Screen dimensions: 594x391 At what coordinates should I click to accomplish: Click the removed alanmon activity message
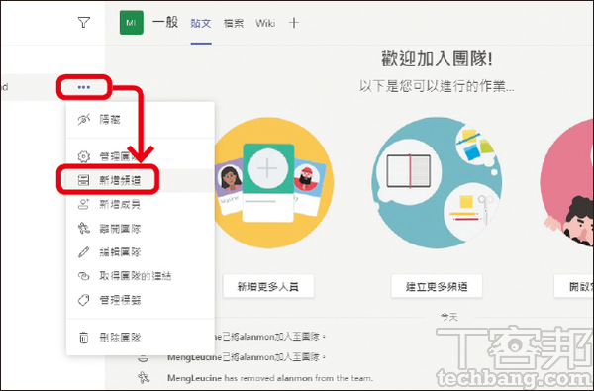pos(270,378)
